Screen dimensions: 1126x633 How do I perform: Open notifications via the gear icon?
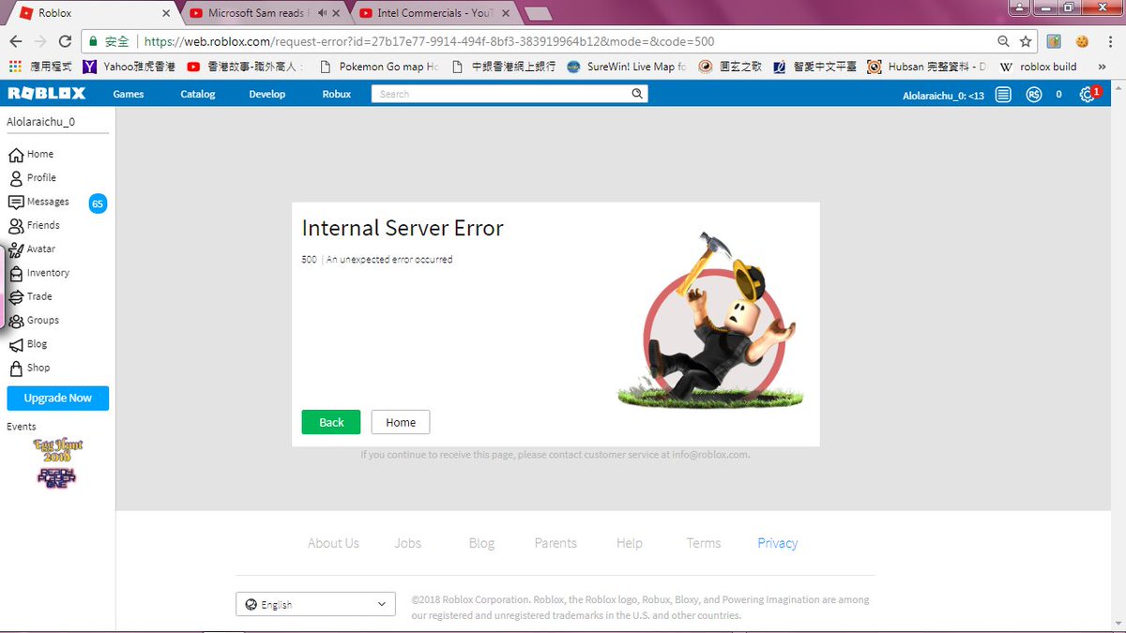(1086, 94)
